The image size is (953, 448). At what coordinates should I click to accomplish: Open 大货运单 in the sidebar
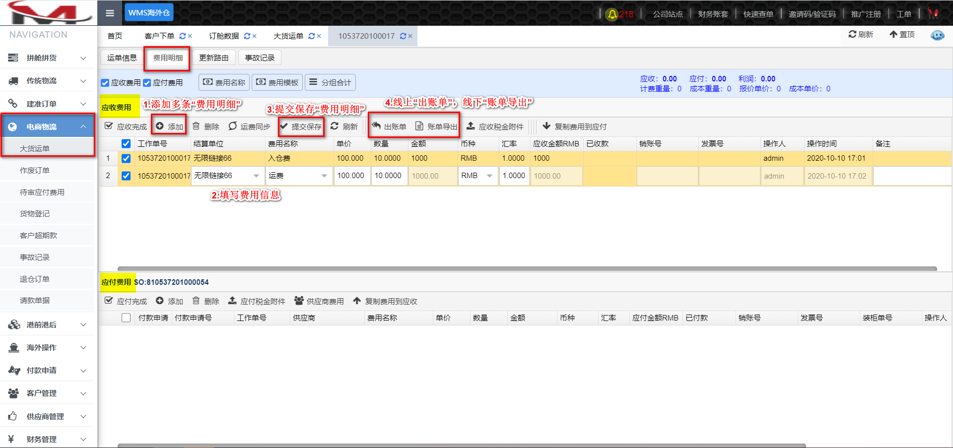[x=48, y=149]
